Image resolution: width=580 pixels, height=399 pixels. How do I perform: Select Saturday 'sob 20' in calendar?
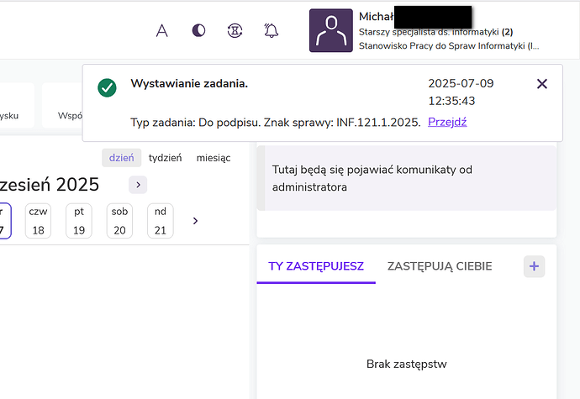119,221
